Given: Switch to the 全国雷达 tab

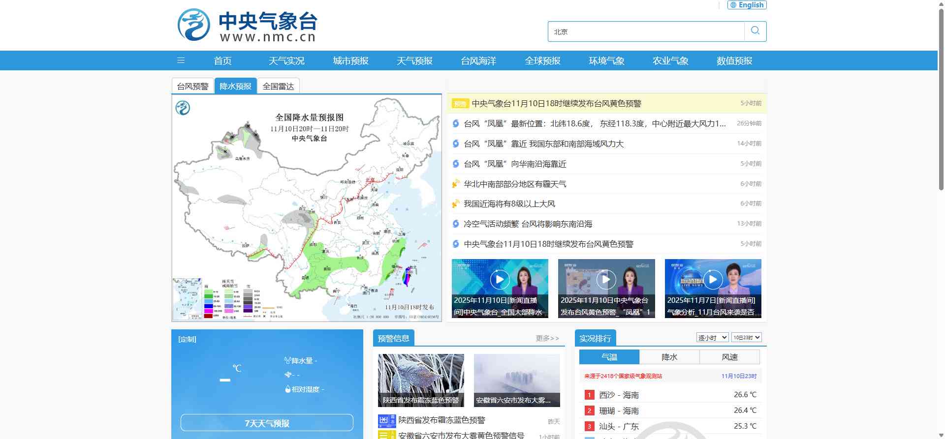Looking at the screenshot, I should tap(278, 86).
